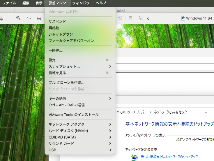Click the back chevron in the toolbar
The image size is (214, 161).
tap(148, 18)
